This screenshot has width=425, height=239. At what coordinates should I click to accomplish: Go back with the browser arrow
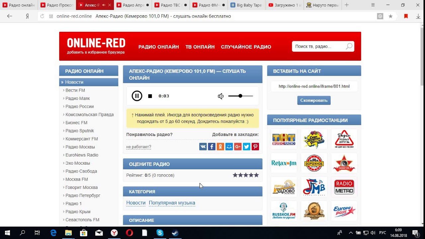click(10, 16)
